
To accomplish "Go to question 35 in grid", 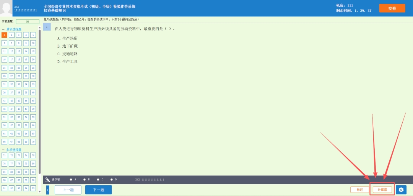I will pos(33,84).
